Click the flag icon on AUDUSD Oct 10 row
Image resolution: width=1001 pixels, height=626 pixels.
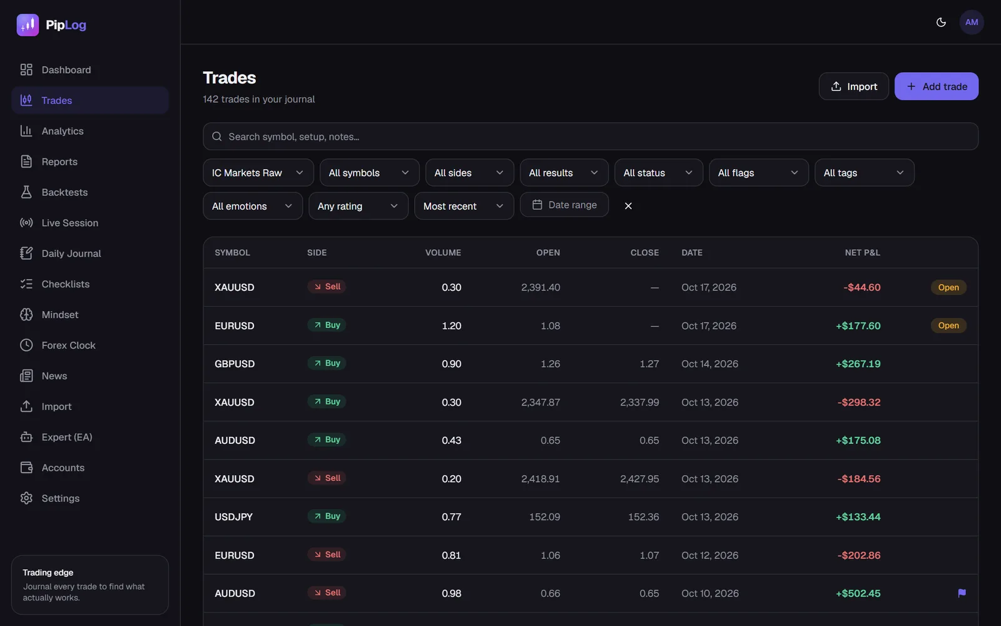pyautogui.click(x=962, y=593)
